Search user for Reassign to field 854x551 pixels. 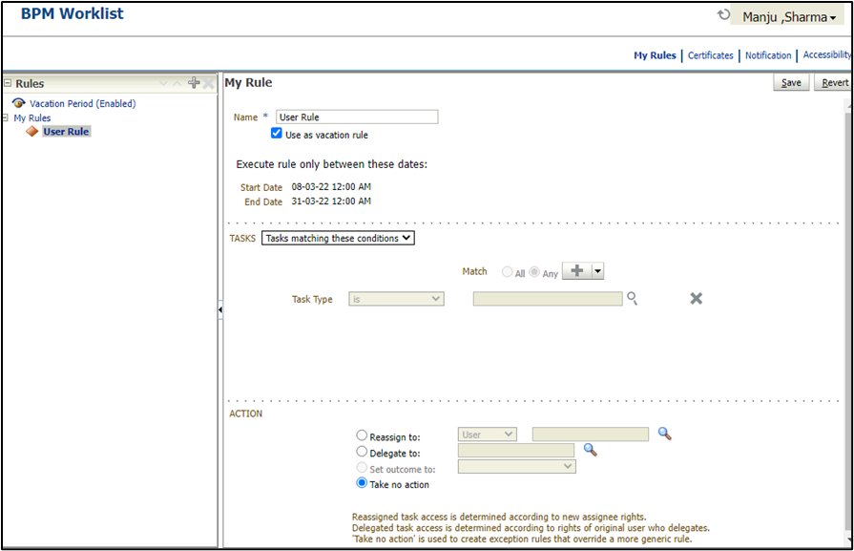[x=664, y=434]
